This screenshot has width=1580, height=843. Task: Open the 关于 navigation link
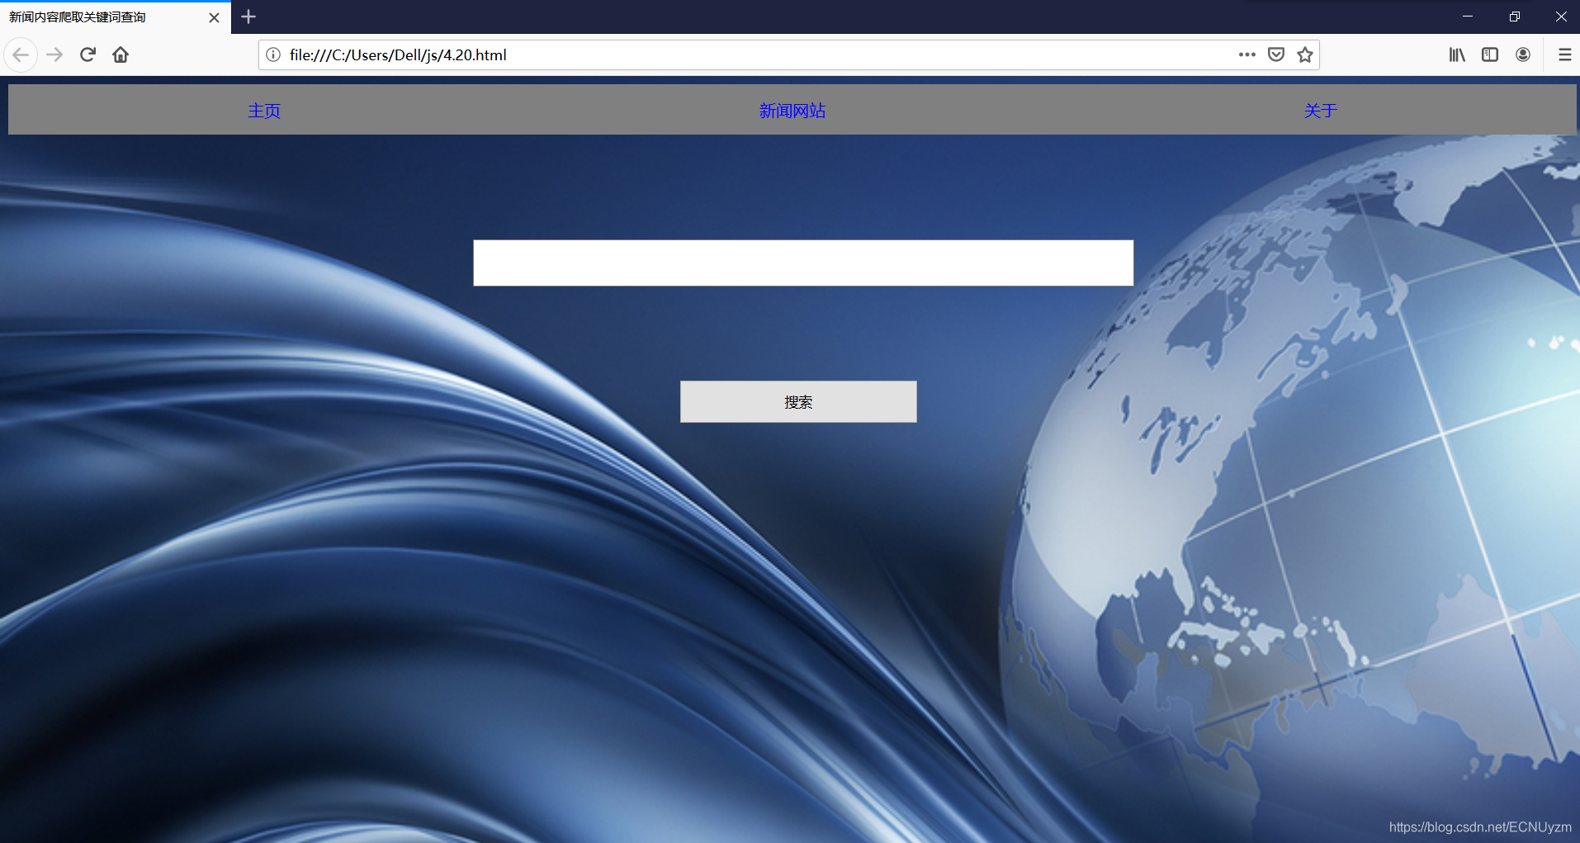click(x=1321, y=111)
